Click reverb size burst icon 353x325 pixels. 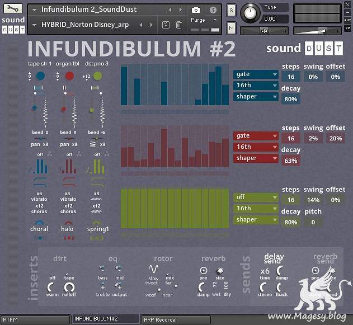(x=220, y=271)
